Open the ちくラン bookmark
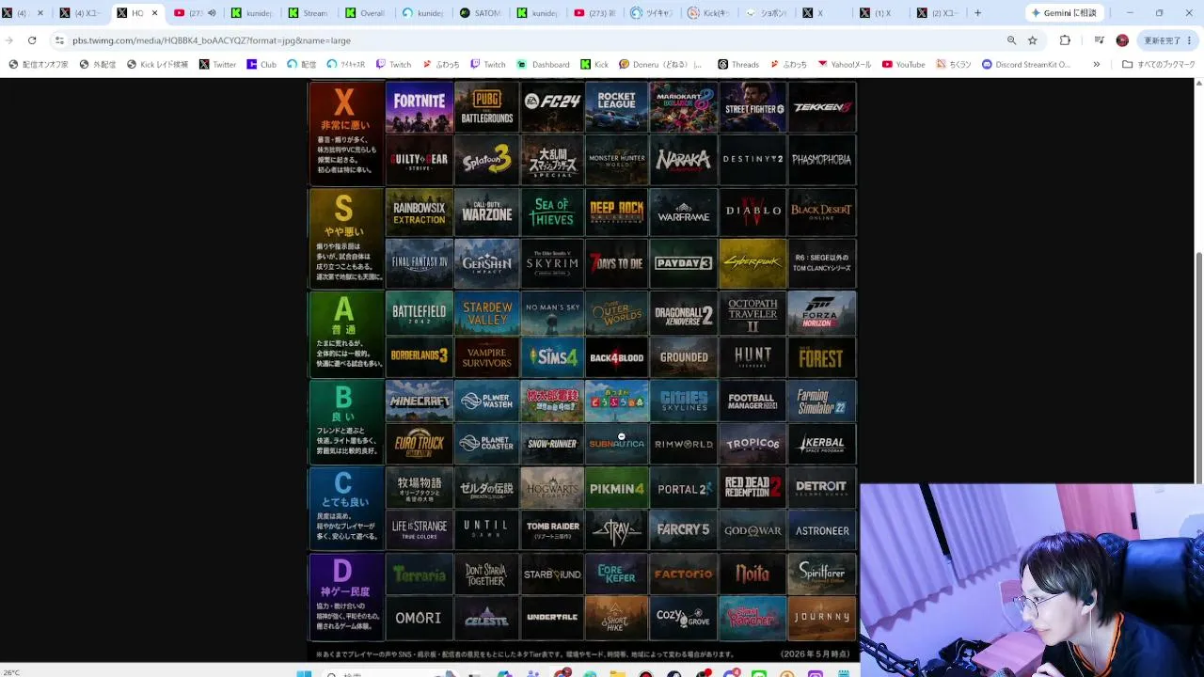The width and height of the screenshot is (1204, 677). [x=954, y=65]
